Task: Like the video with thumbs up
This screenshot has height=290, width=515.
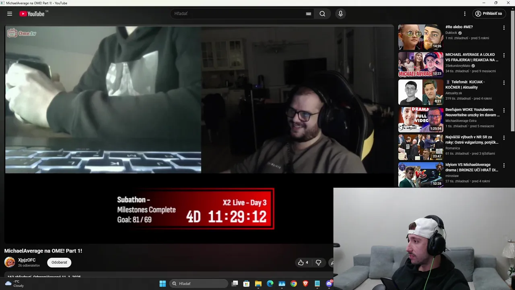Action: tap(303, 263)
